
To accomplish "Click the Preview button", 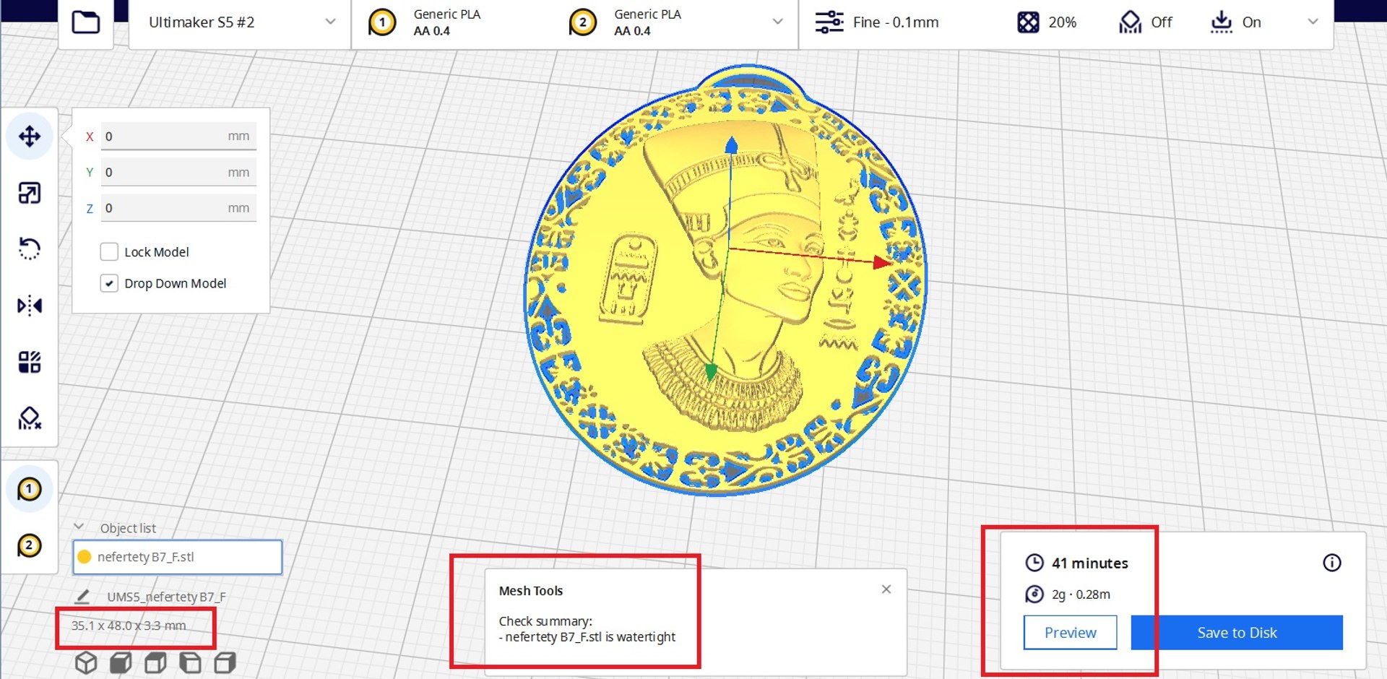I will point(1070,633).
